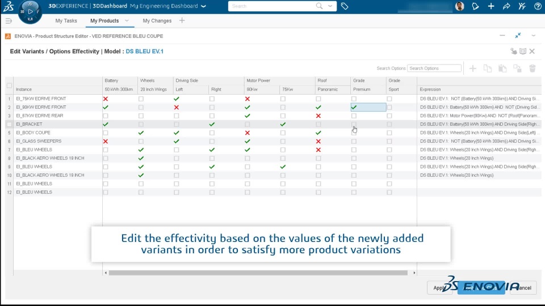Open the user profile avatar
545x306 pixels.
(459, 6)
